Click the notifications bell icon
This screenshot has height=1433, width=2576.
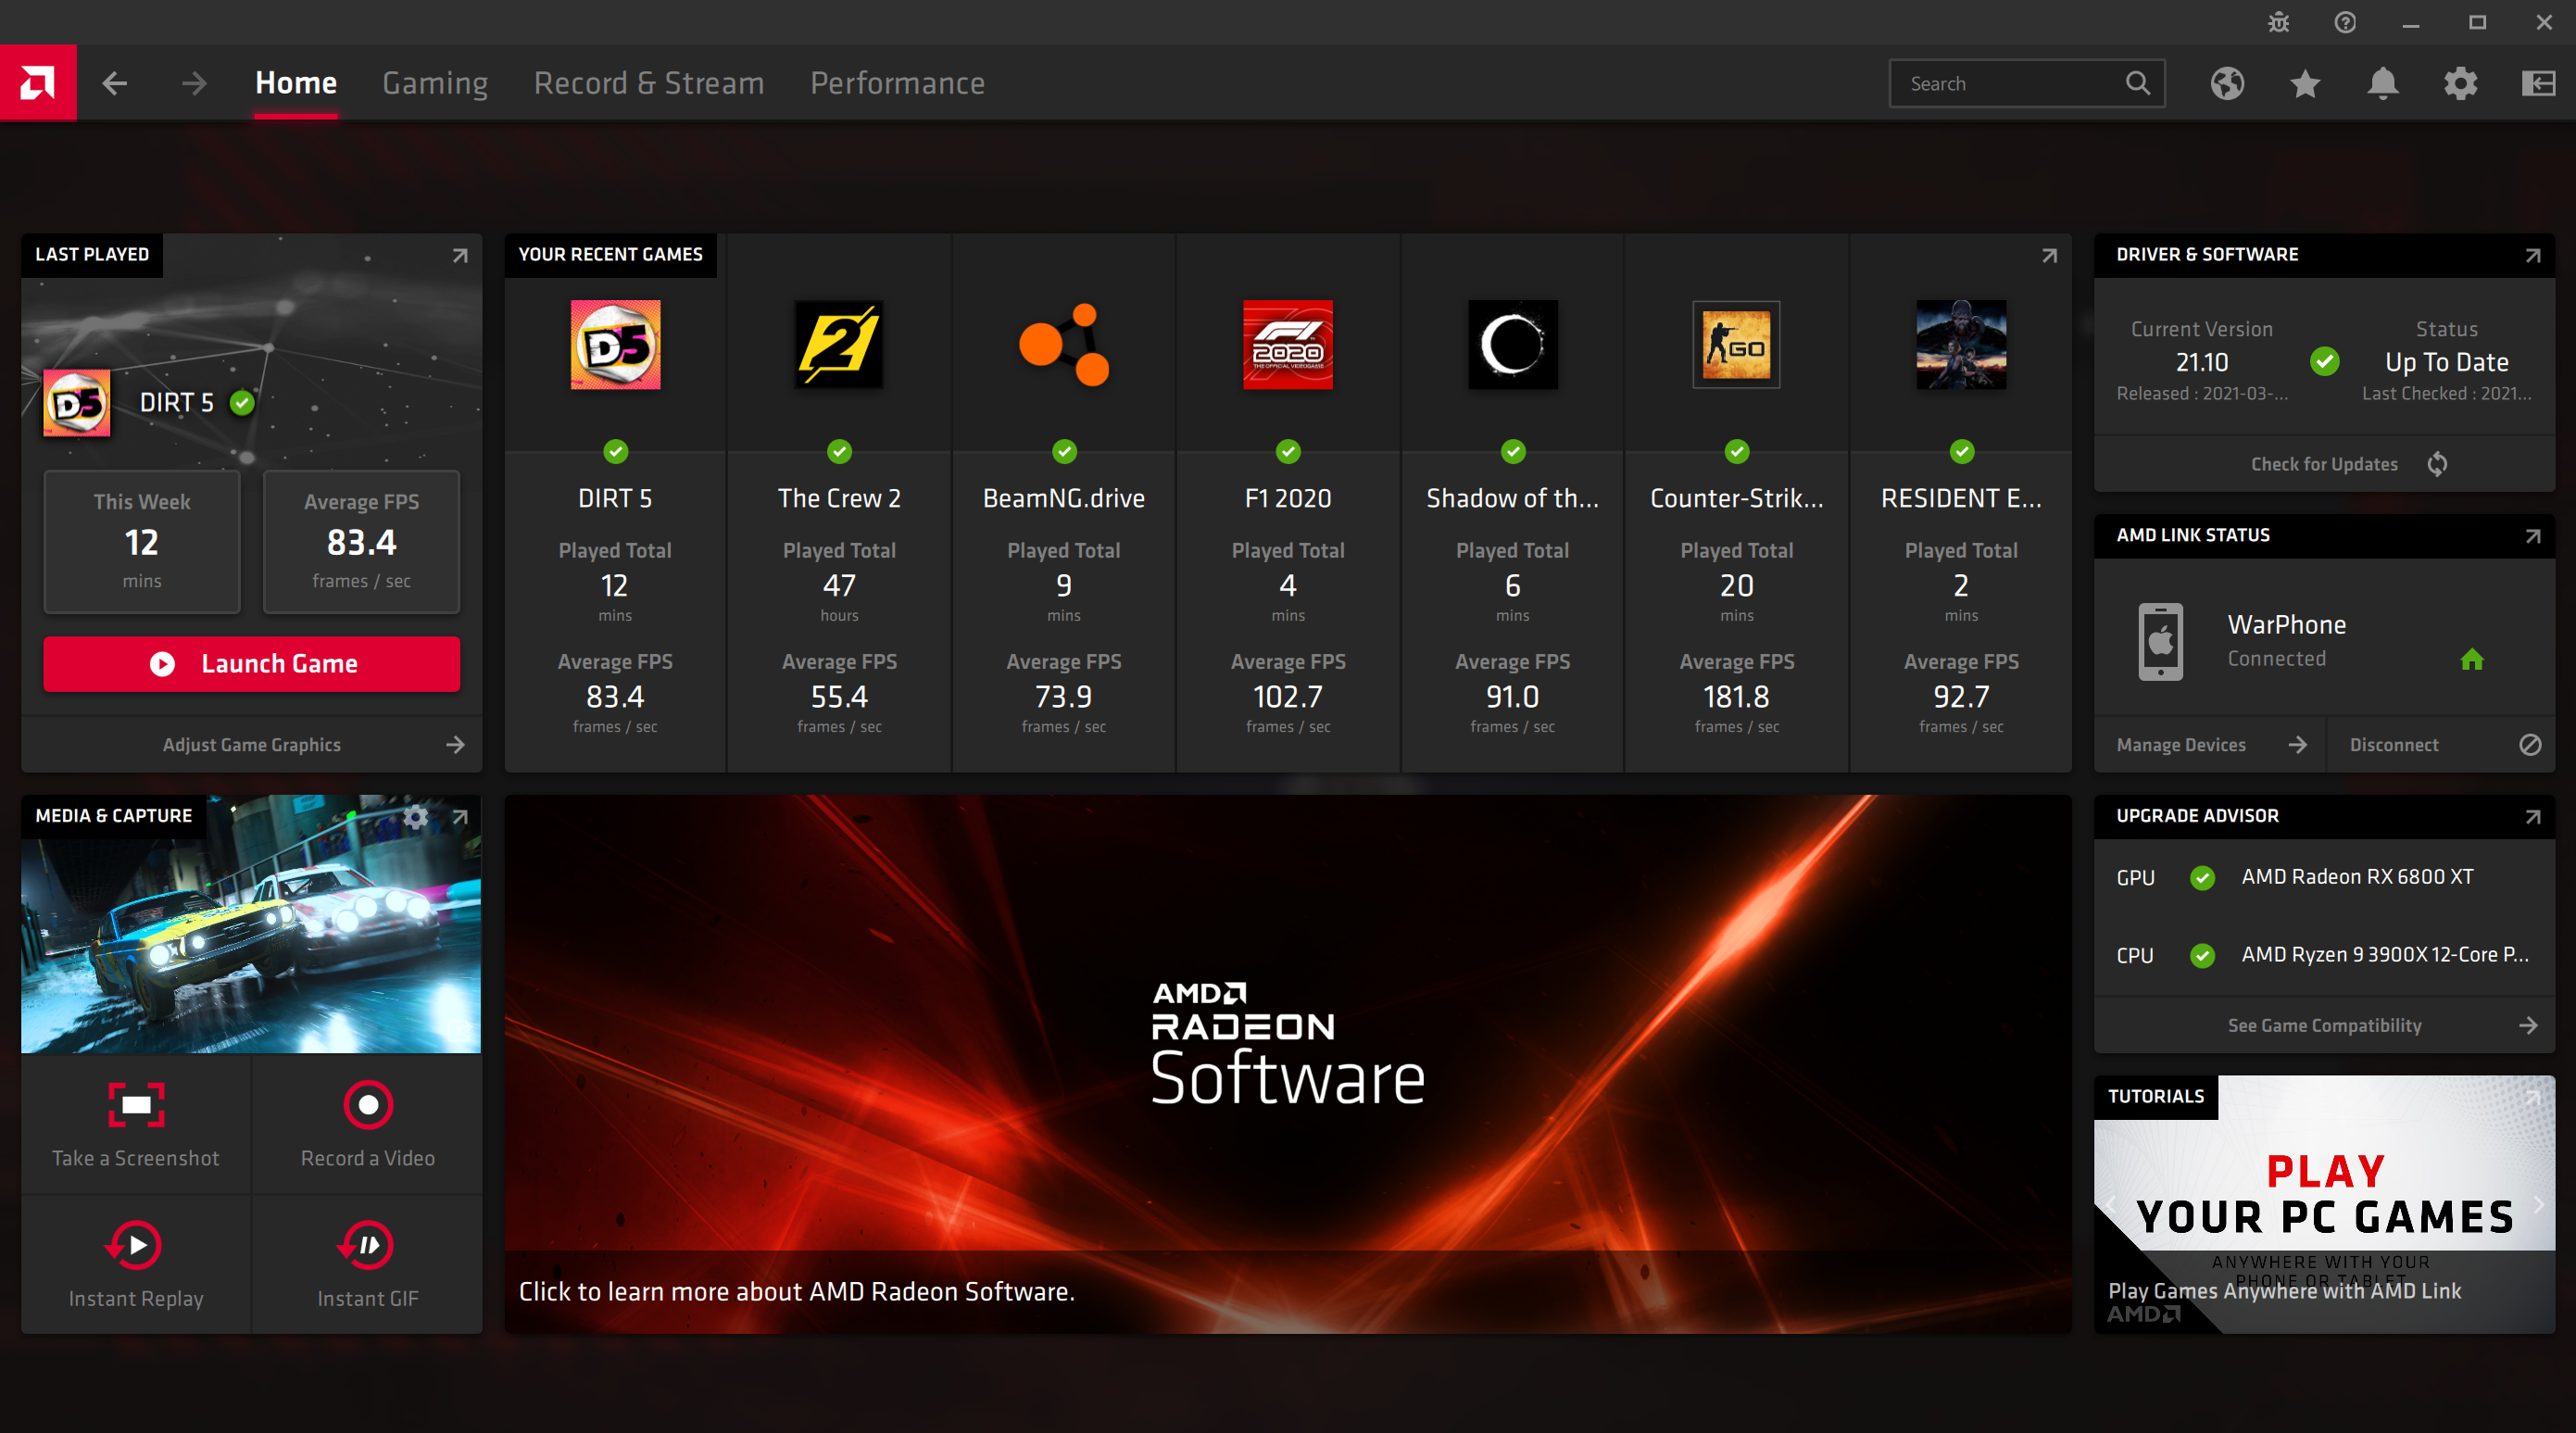click(2381, 83)
